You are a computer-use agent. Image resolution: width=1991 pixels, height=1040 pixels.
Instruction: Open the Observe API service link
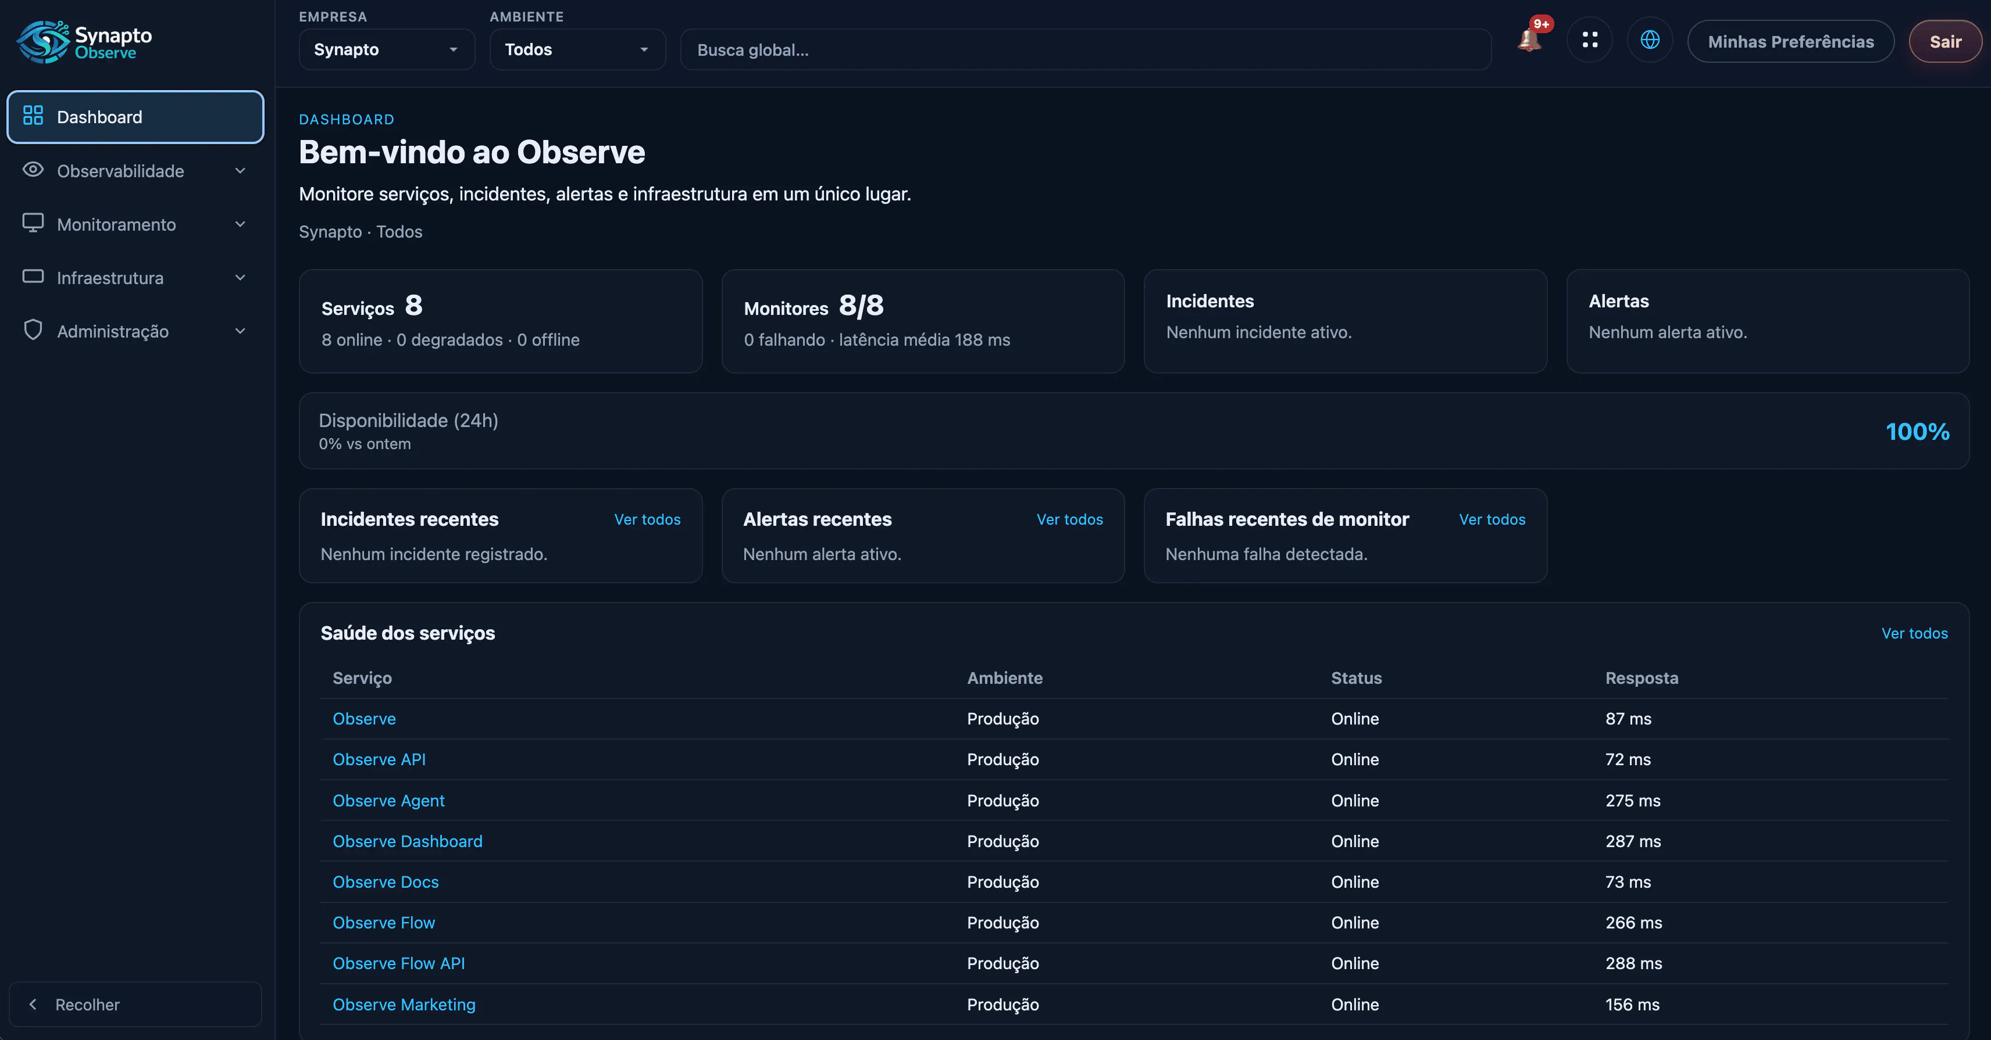(x=379, y=760)
